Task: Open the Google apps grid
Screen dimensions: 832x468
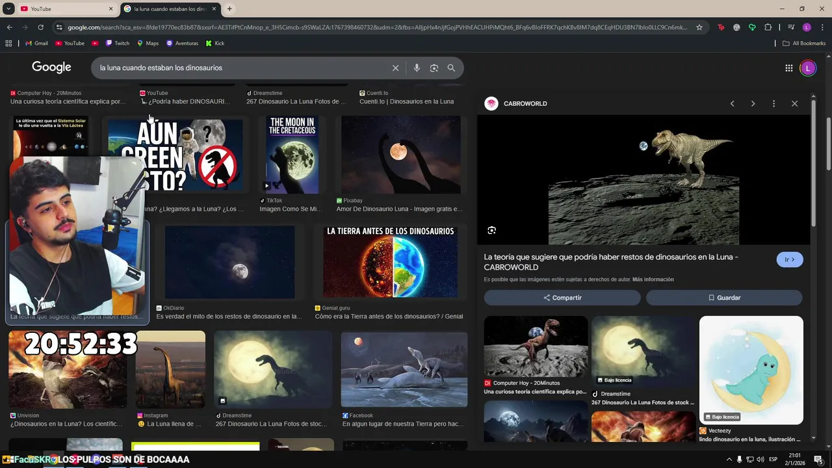Action: click(788, 68)
